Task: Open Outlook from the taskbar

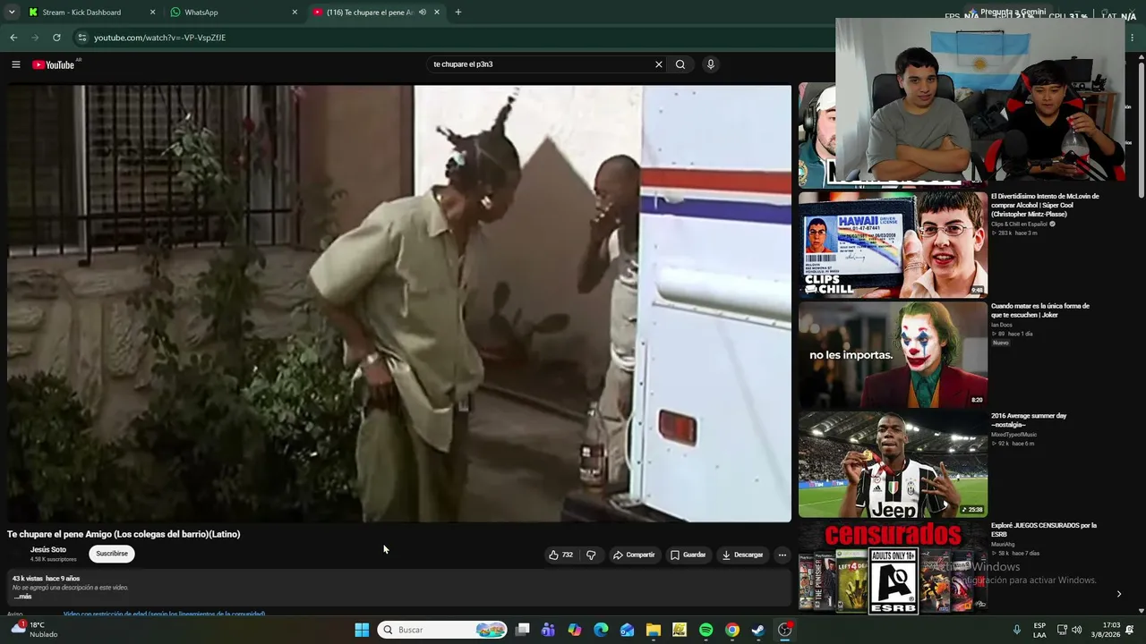Action: [627, 630]
